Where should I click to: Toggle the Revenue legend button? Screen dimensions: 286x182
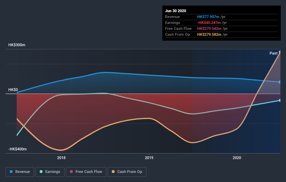tap(20, 172)
